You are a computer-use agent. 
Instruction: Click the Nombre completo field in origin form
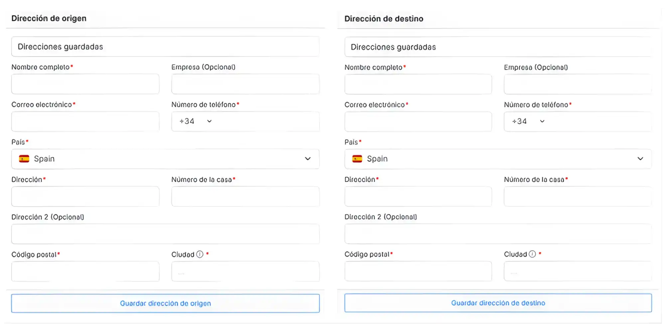point(85,84)
